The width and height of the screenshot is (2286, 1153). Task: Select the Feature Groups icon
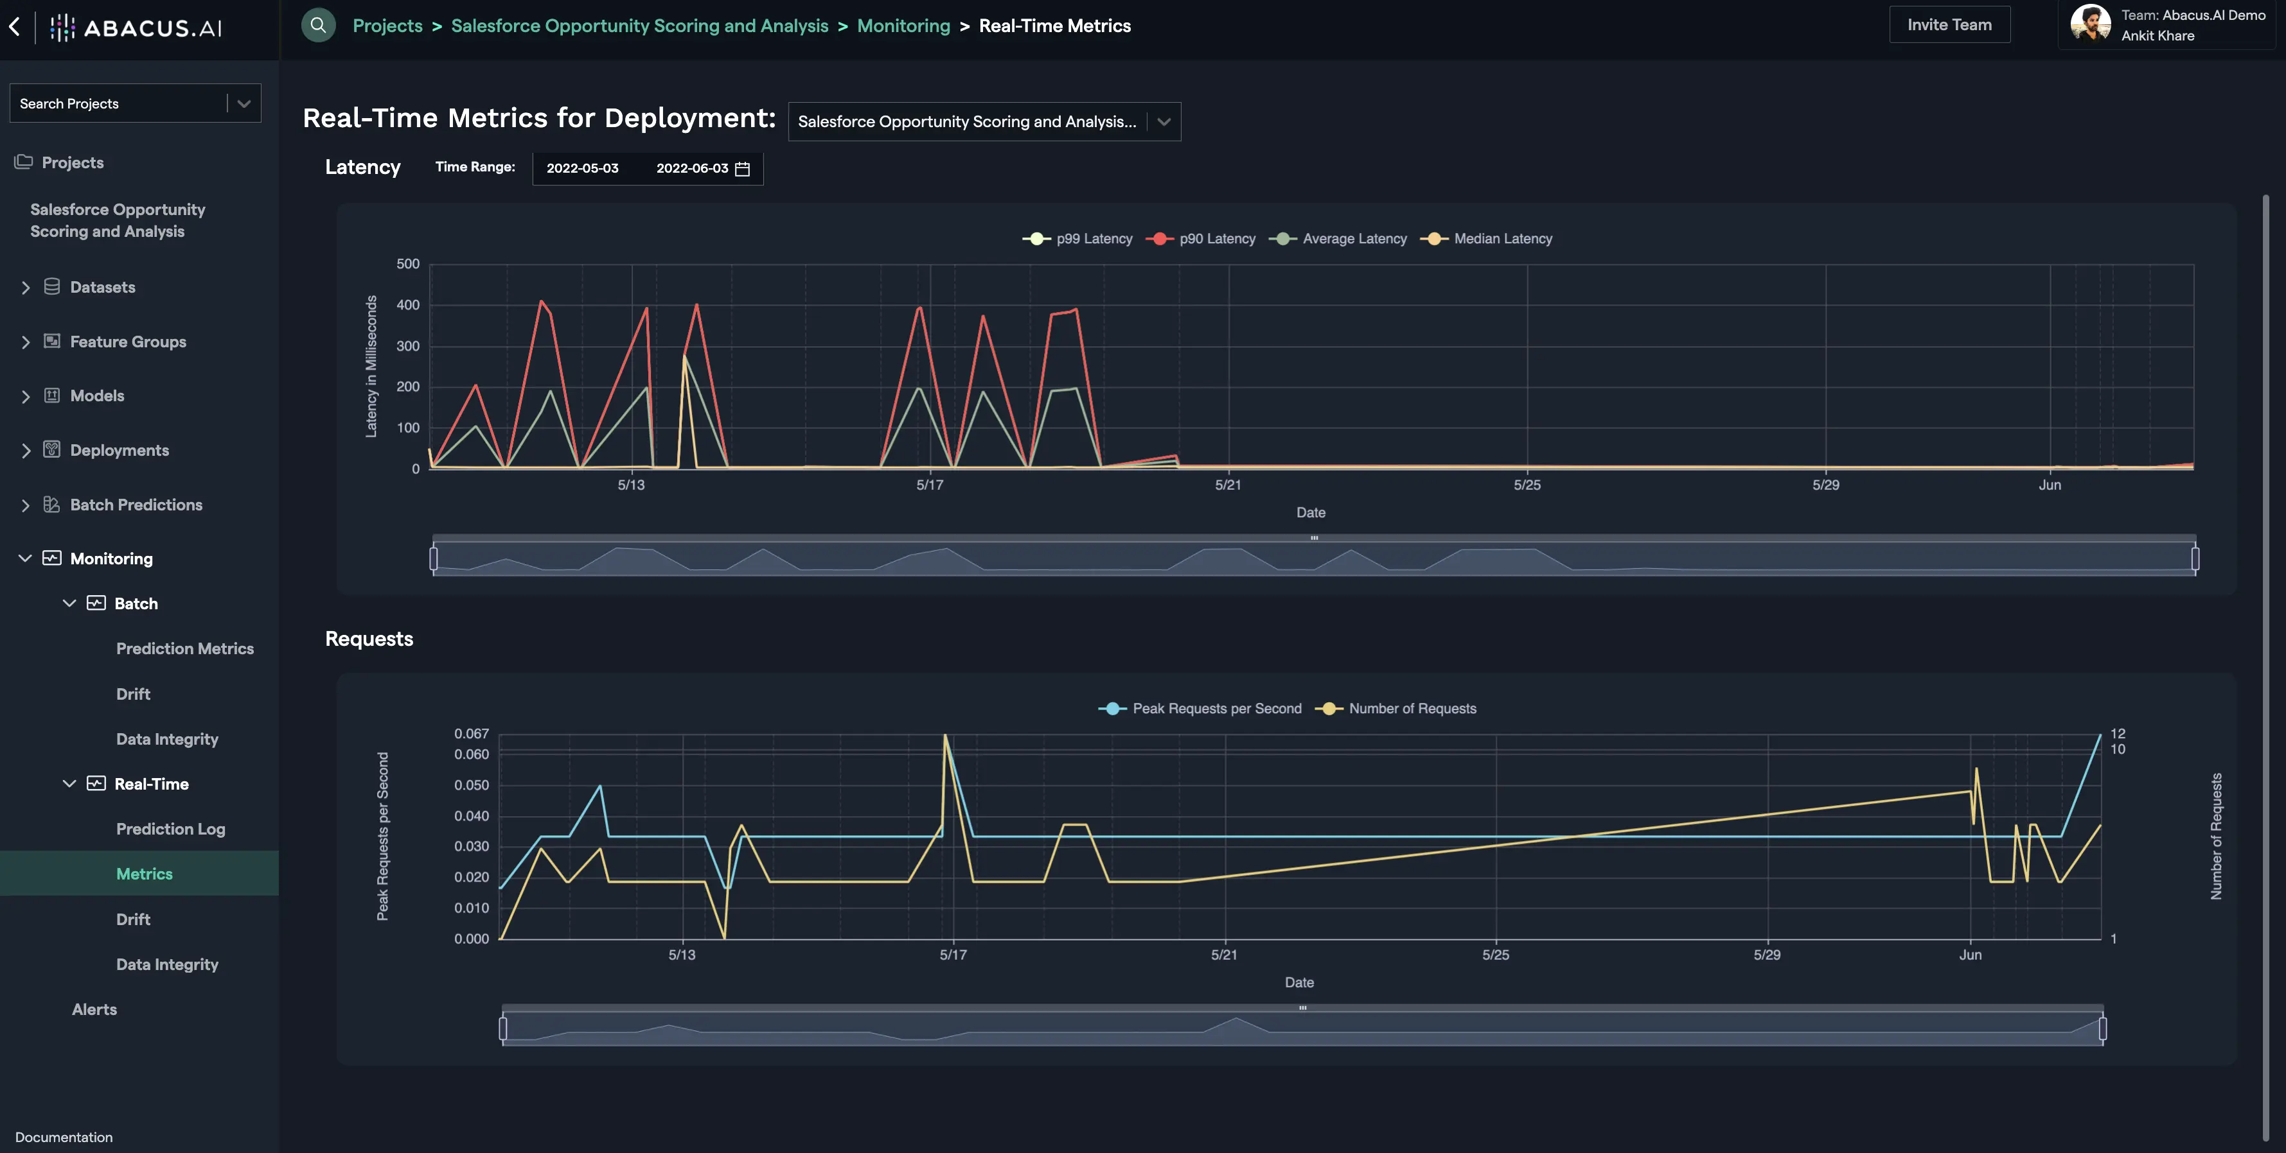tap(52, 341)
